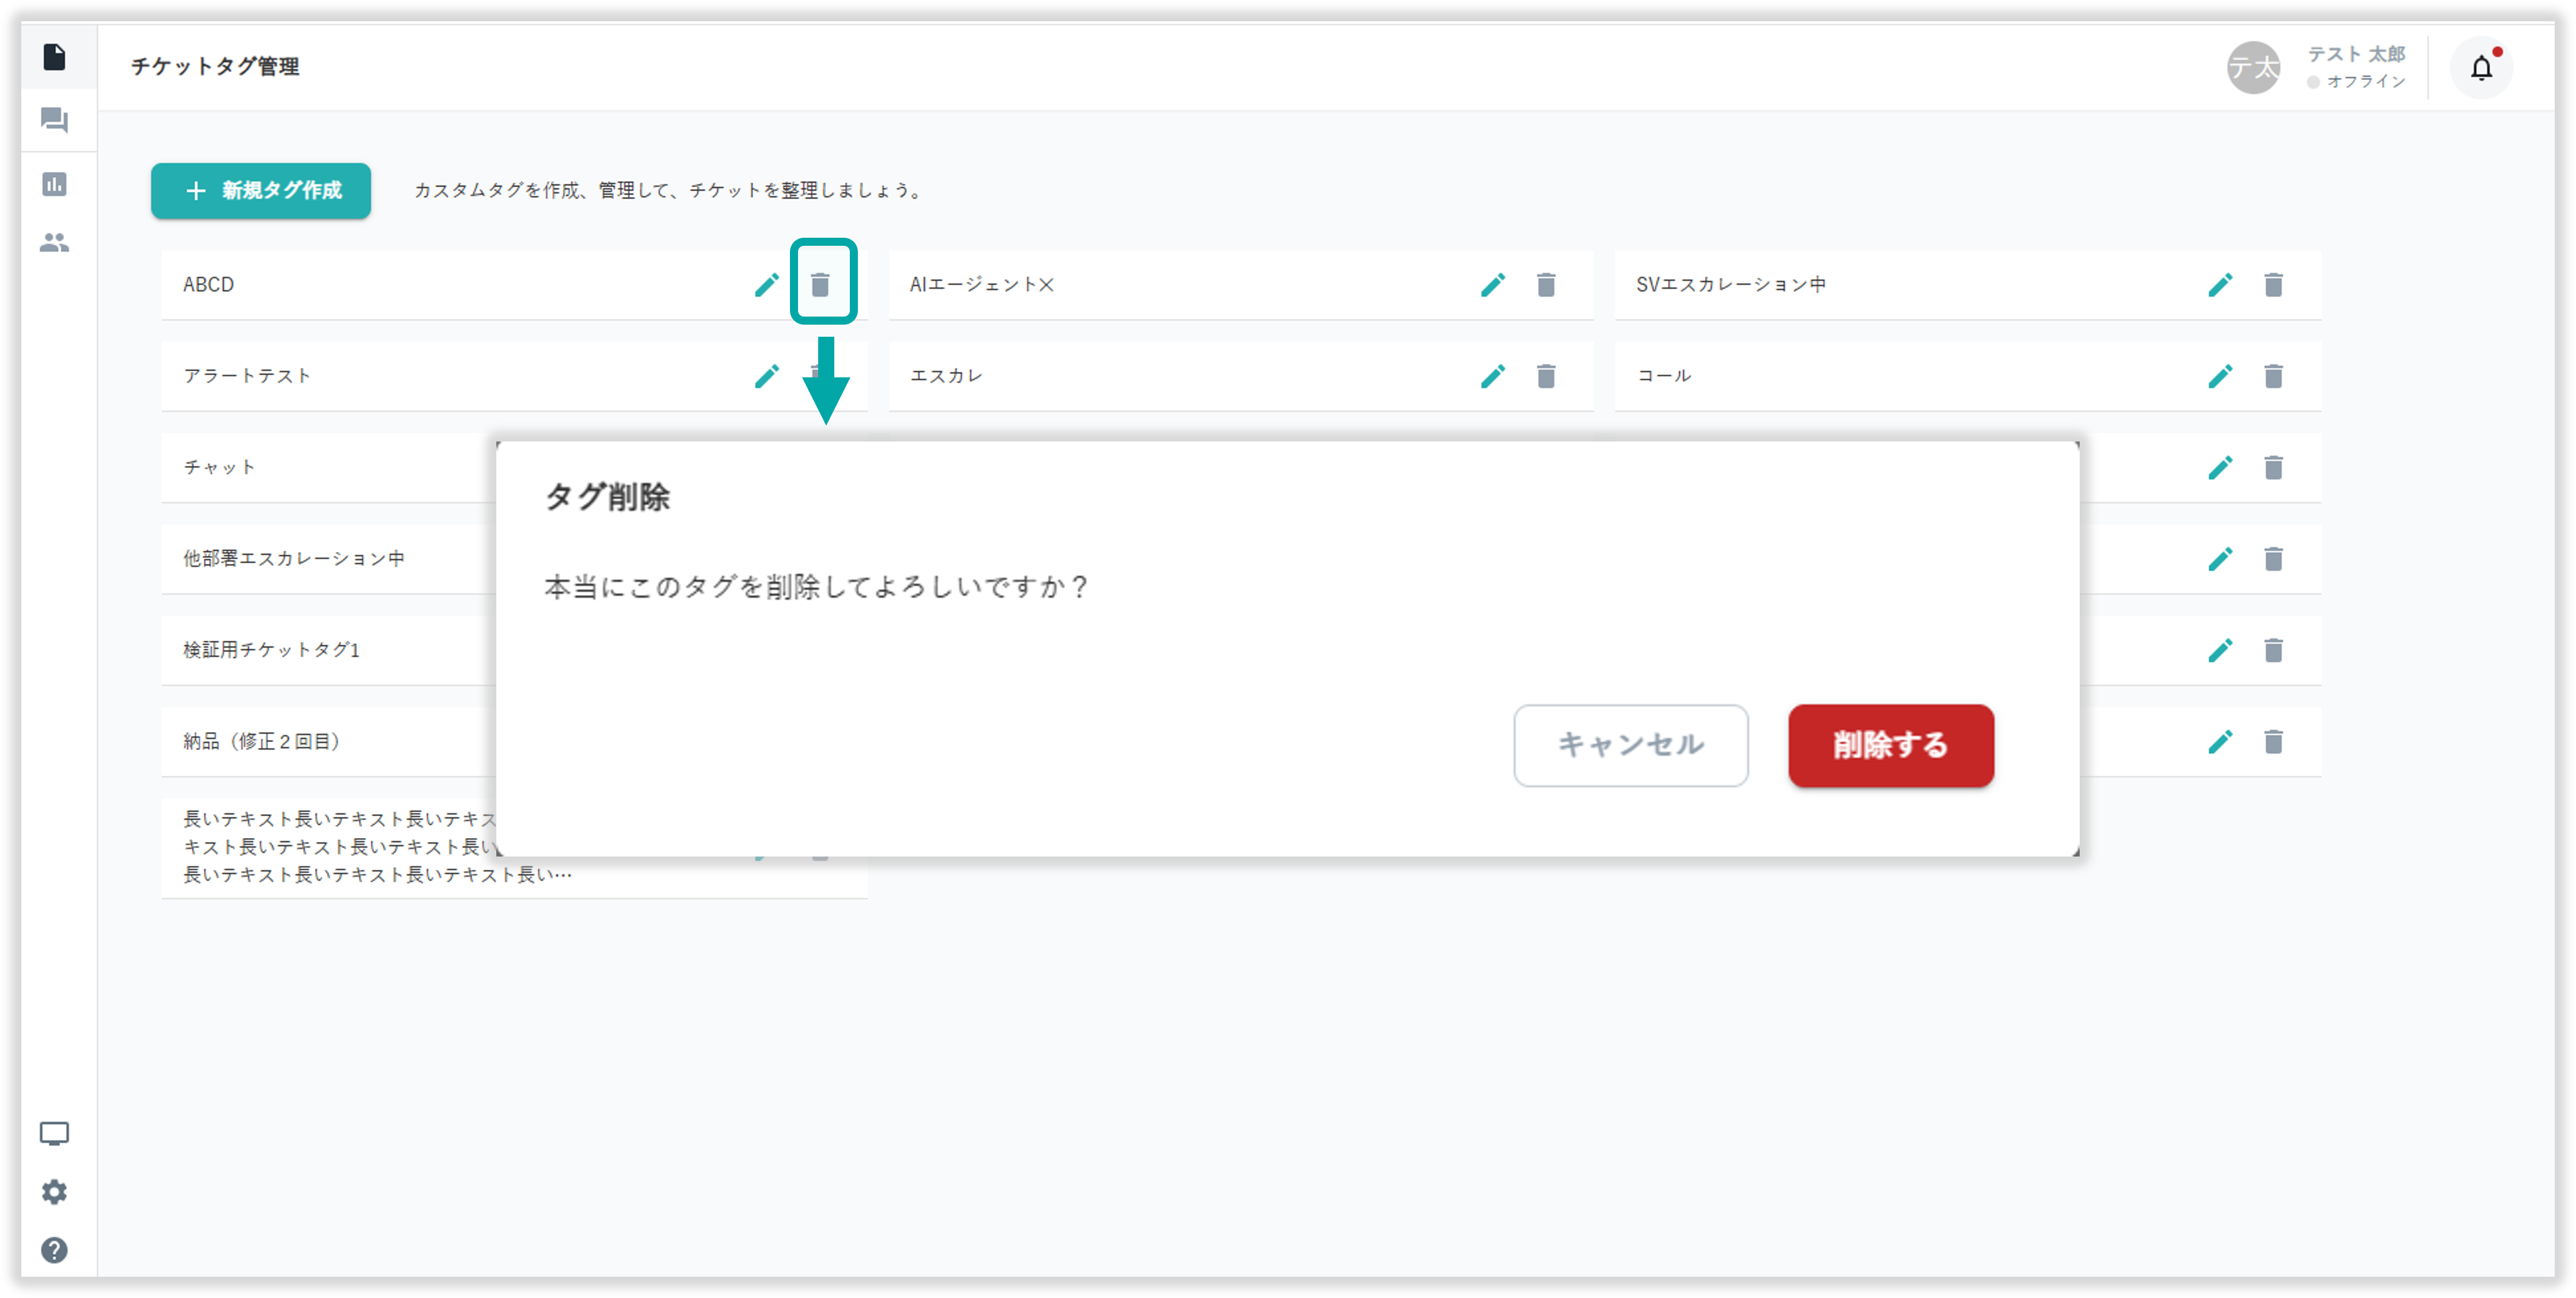
Task: Click the monitor screen icon in sidebar
Action: tap(54, 1133)
